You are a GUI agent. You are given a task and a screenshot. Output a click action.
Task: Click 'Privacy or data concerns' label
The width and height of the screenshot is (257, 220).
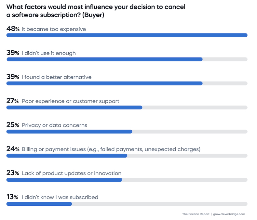click(54, 125)
